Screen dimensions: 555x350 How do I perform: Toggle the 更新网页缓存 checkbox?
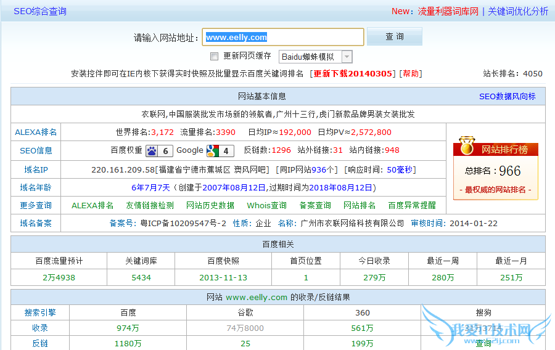click(x=214, y=57)
